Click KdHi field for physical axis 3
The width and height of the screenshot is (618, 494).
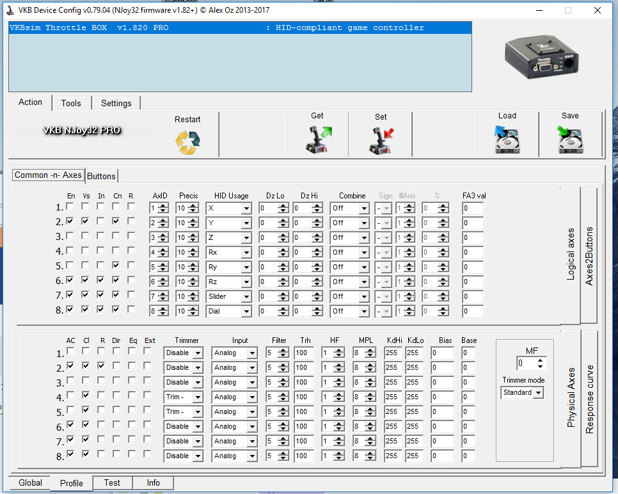click(x=393, y=383)
